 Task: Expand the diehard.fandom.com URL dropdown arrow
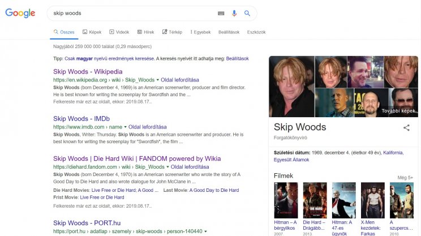pyautogui.click(x=167, y=167)
